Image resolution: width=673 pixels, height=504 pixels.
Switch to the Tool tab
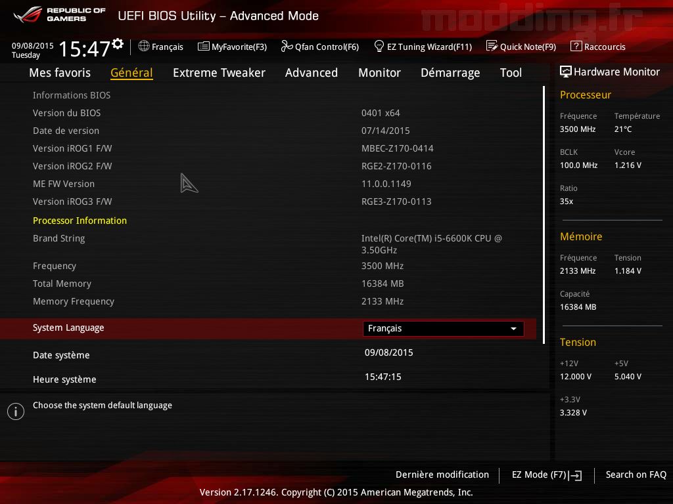tap(511, 73)
